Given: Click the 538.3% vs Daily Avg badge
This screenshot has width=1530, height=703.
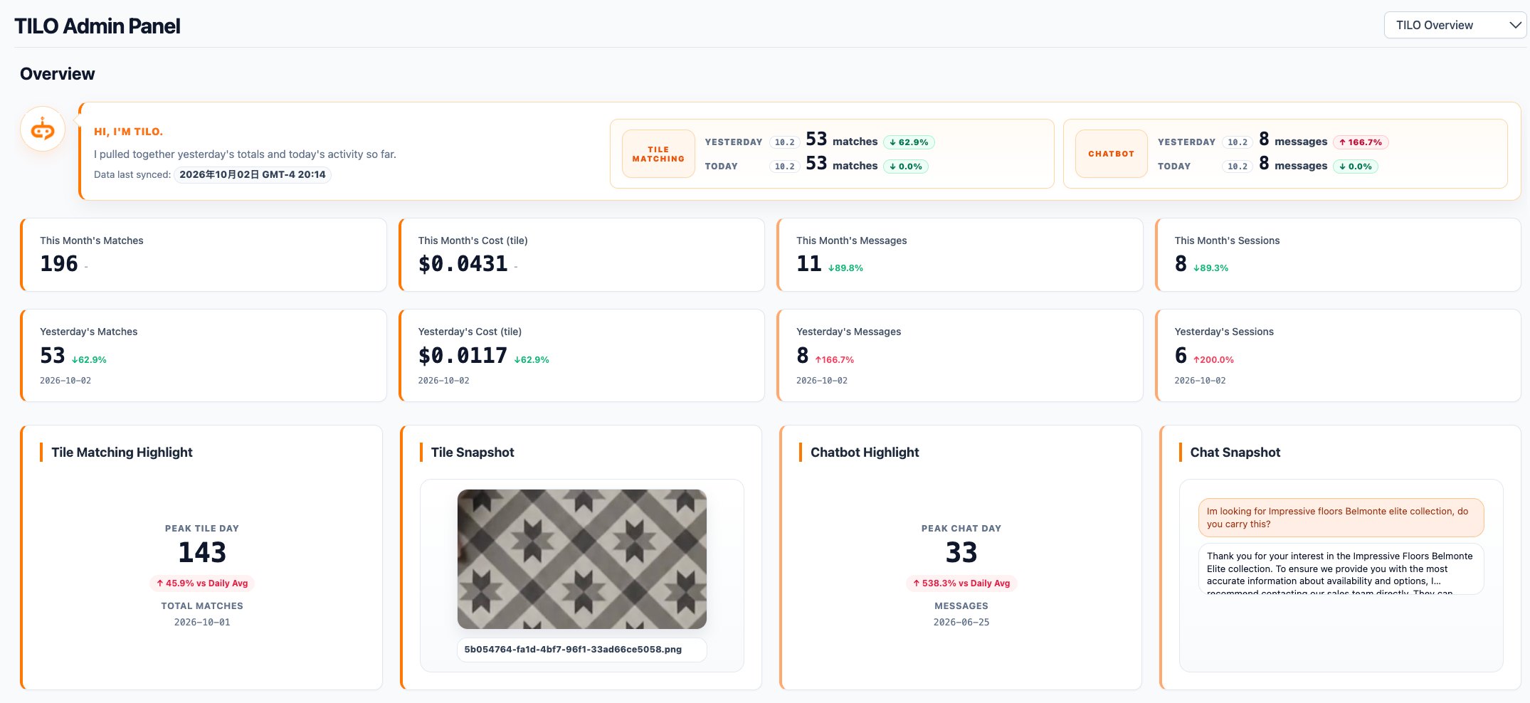Looking at the screenshot, I should [x=961, y=583].
